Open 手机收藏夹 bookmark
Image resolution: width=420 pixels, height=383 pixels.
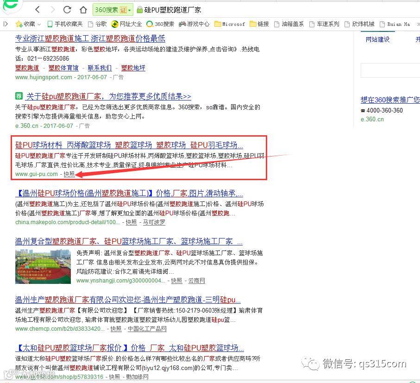65,24
